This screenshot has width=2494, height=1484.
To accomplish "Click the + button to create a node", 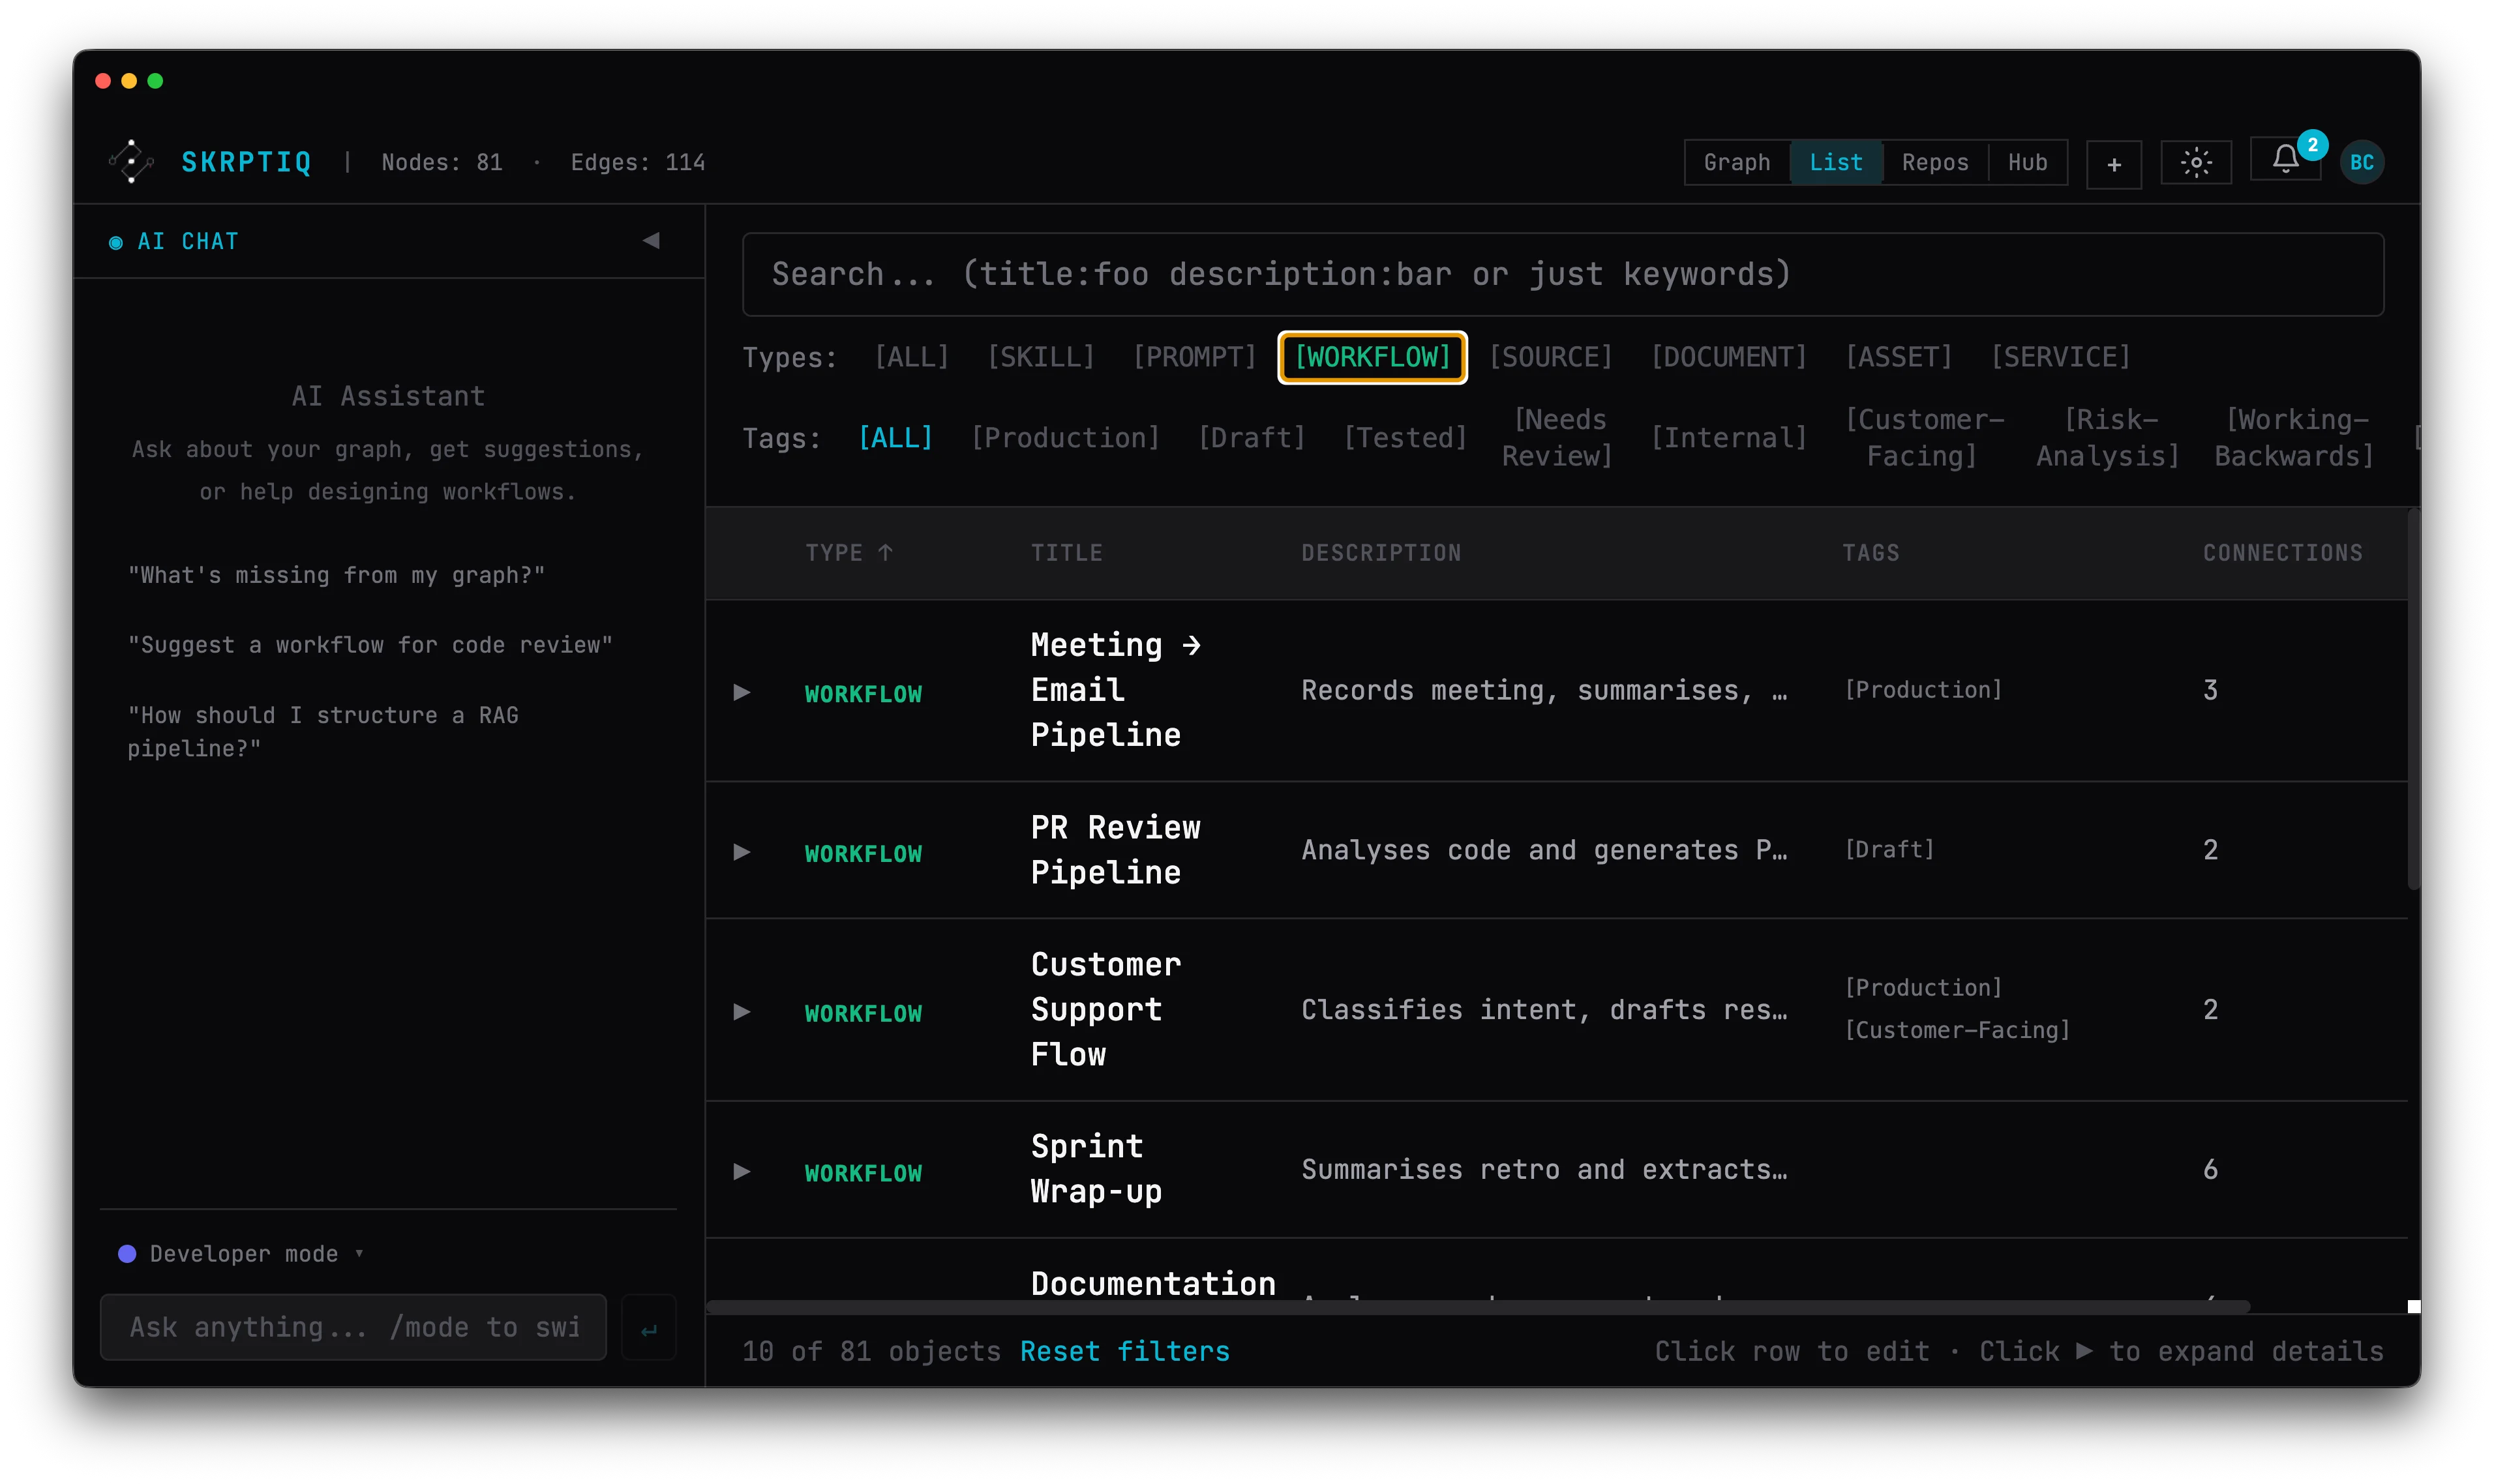I will [2114, 163].
